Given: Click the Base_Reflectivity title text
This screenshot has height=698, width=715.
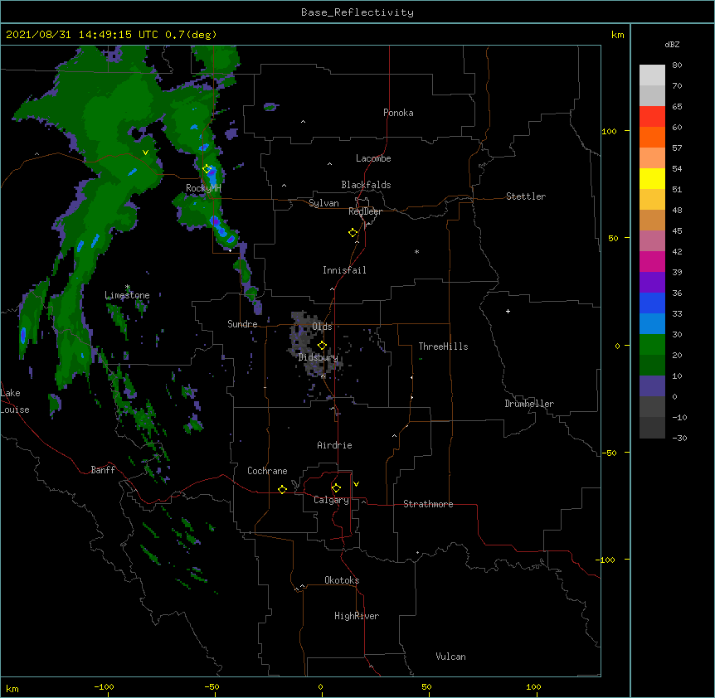Looking at the screenshot, I should pos(357,12).
